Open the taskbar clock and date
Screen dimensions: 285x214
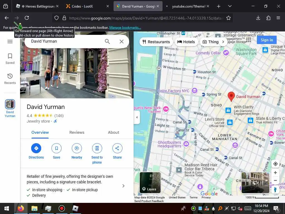261,208
